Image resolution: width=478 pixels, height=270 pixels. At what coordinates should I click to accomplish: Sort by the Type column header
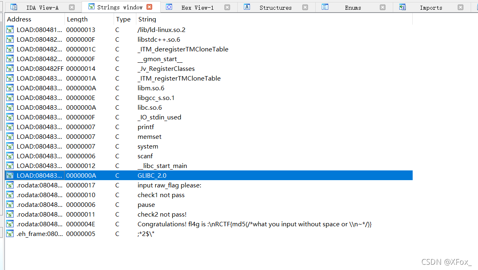pyautogui.click(x=125, y=19)
